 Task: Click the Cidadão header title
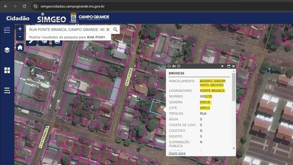click(18, 18)
